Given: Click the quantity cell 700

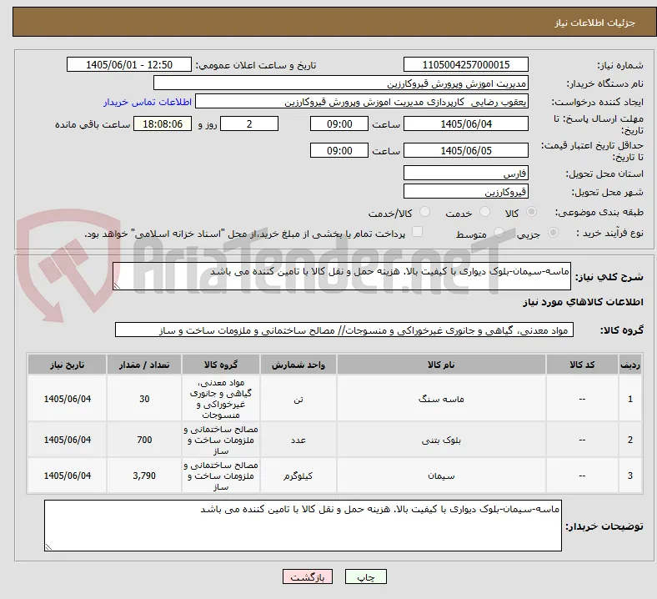Looking at the screenshot, I should [144, 440].
